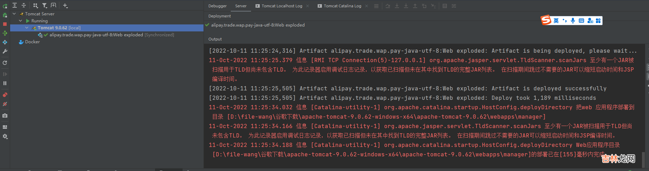The height and width of the screenshot is (171, 649).
Task: Toggle Mute Breakpoints
Action: pyautogui.click(x=5, y=104)
